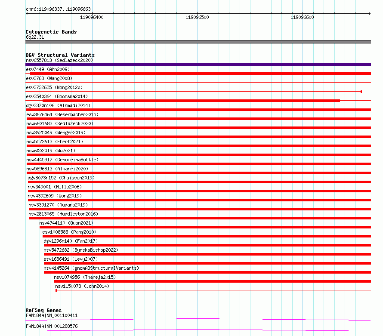Select the nsv3925049 (Wenger2019) label
383x336 pixels.
(56, 133)
